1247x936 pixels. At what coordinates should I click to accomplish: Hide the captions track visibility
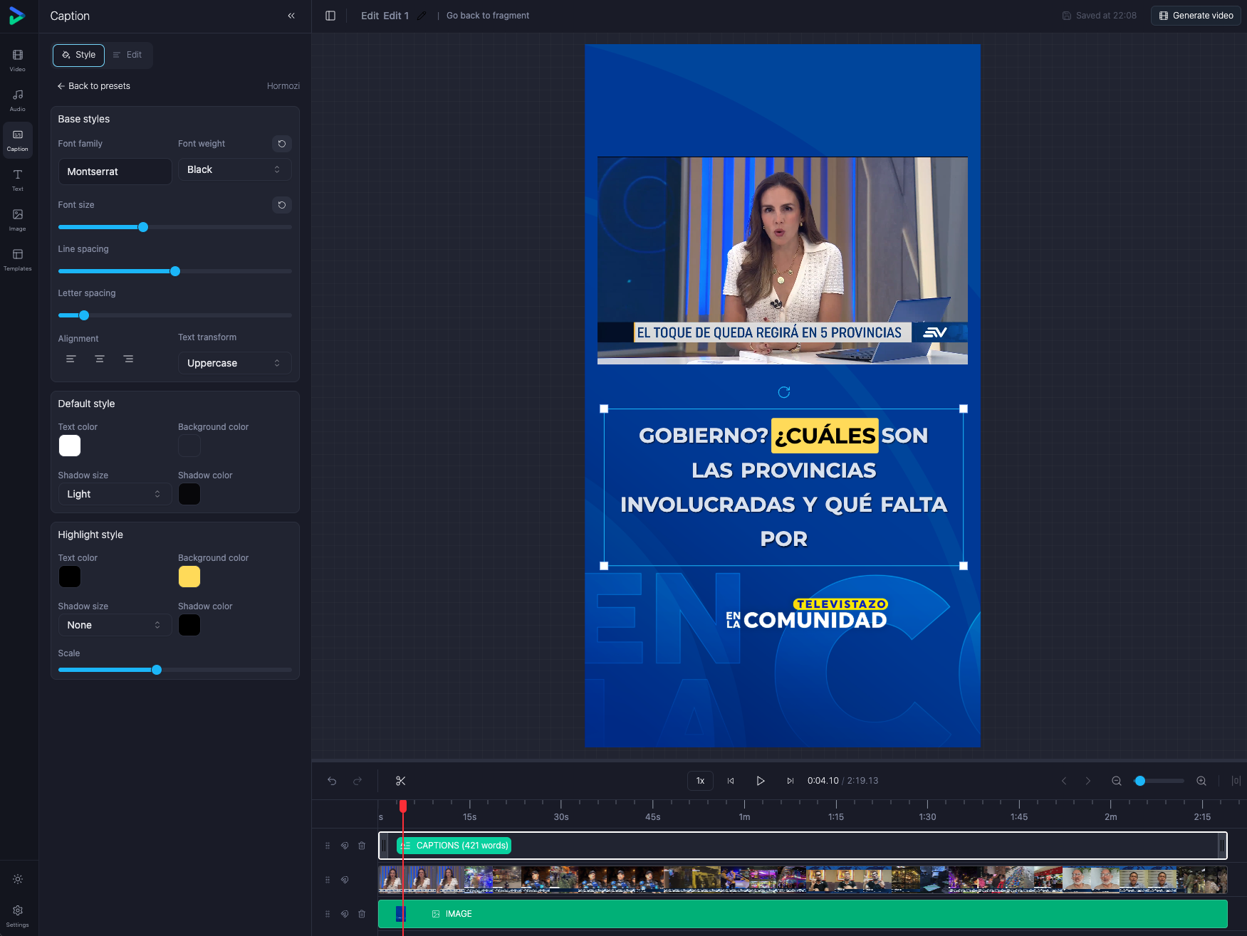click(345, 846)
